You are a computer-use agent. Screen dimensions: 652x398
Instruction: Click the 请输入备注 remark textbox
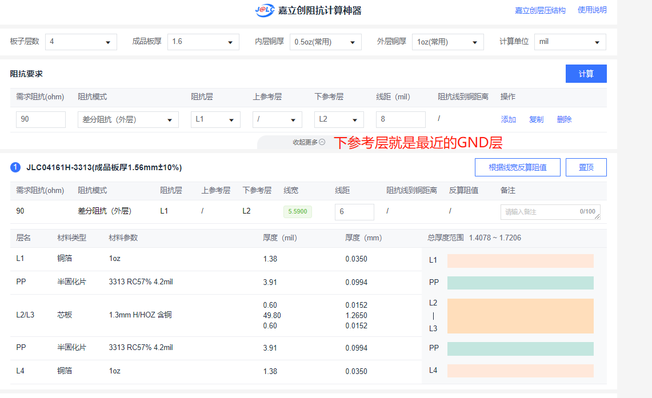(550, 212)
